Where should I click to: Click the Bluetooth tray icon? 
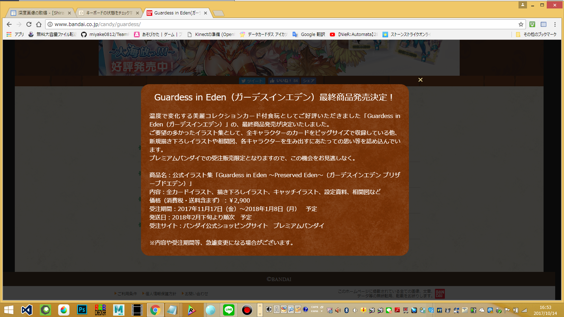click(x=347, y=310)
